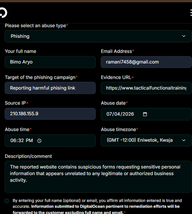192x214 pixels.
Task: Click the 'Abuse date' label
Action: tap(114, 103)
